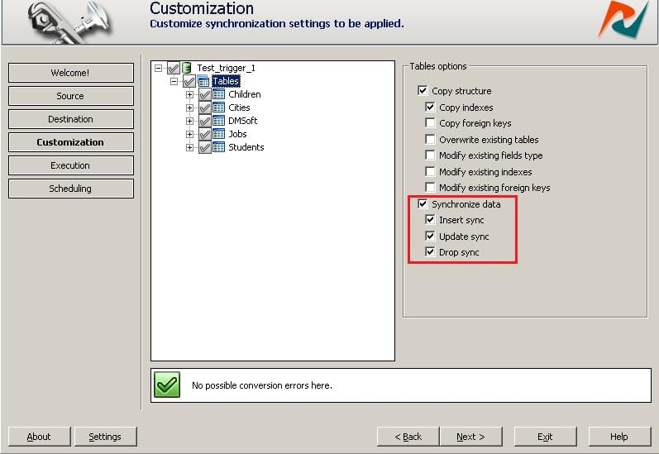Uncheck the Cities table checkbox
Screen dimensions: 659x454
click(205, 108)
